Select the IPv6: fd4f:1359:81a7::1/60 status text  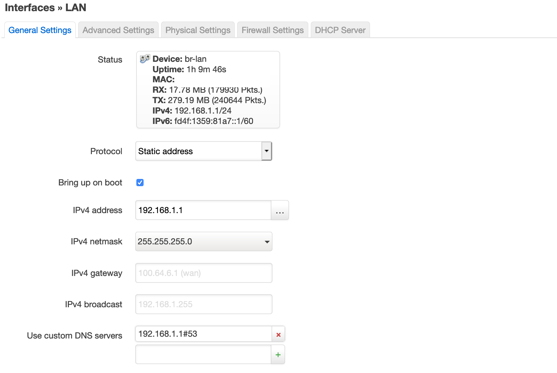click(203, 121)
